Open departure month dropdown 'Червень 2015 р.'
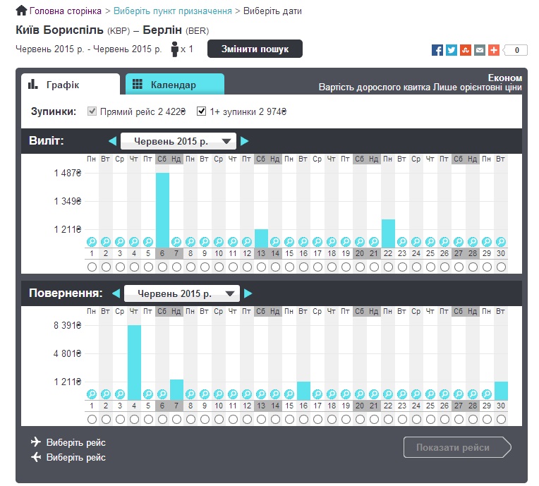Screen dimensions: 539x486 (x=178, y=141)
